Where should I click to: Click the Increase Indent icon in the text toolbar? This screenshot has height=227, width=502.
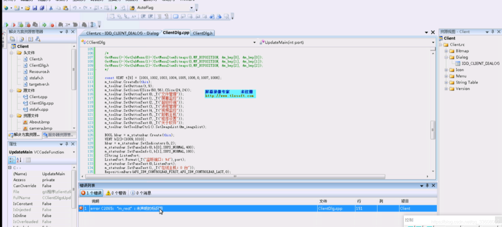tap(150, 16)
